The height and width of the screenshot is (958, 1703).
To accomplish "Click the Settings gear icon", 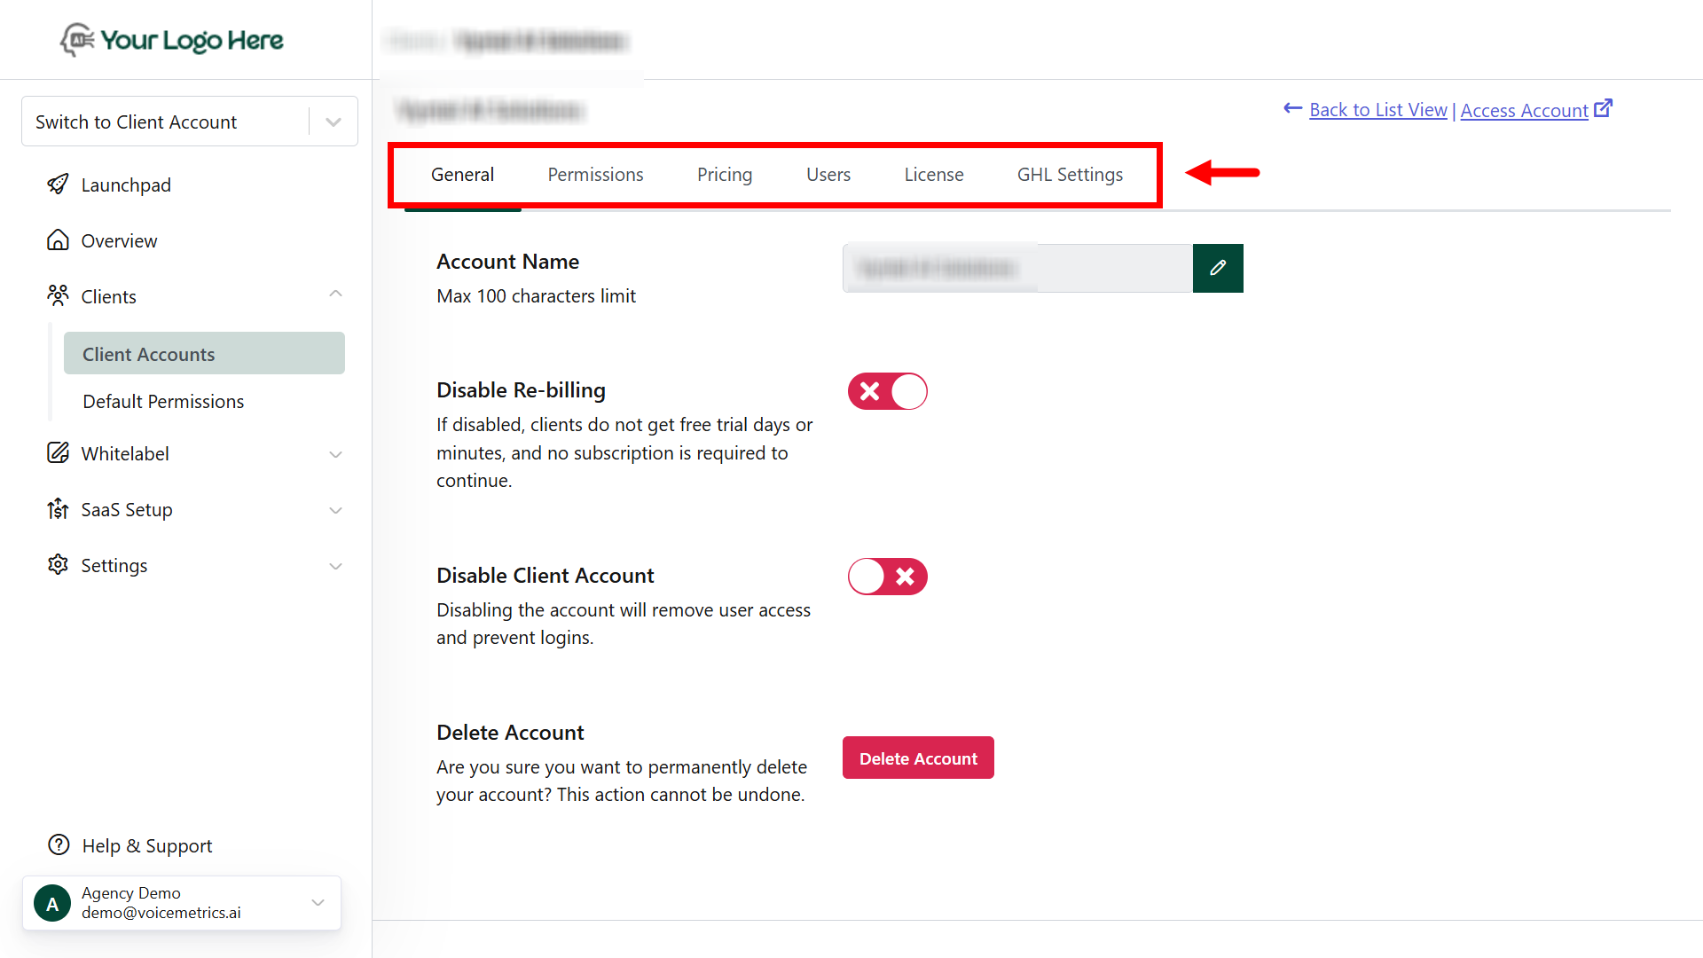I will pyautogui.click(x=58, y=565).
